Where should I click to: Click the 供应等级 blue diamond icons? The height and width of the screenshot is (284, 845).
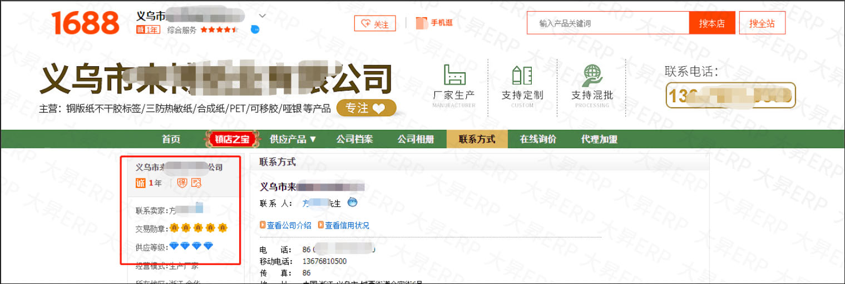point(191,246)
